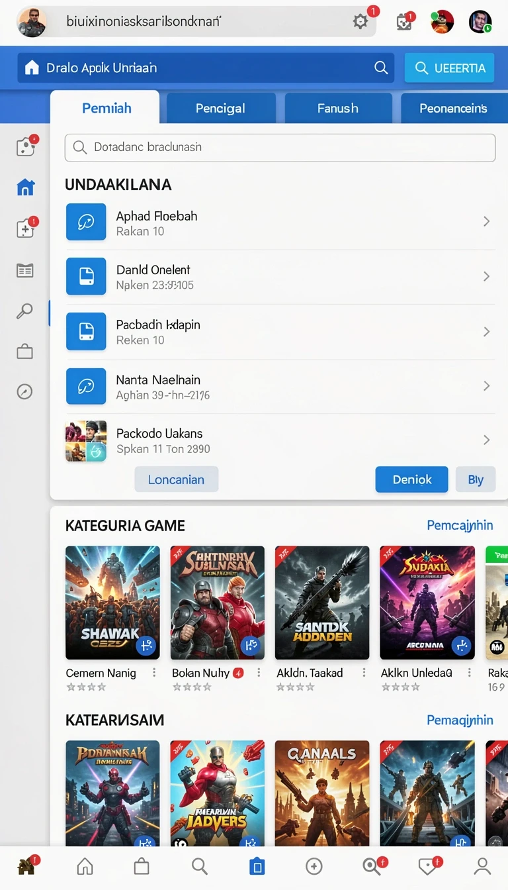Click the UEEERTIA search button
Image resolution: width=508 pixels, height=890 pixels.
coord(450,68)
